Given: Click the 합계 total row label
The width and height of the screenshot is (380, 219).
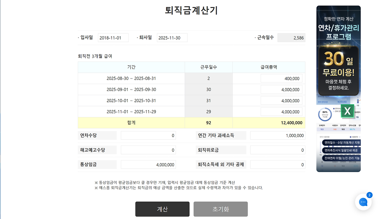Looking at the screenshot, I should tap(131, 123).
